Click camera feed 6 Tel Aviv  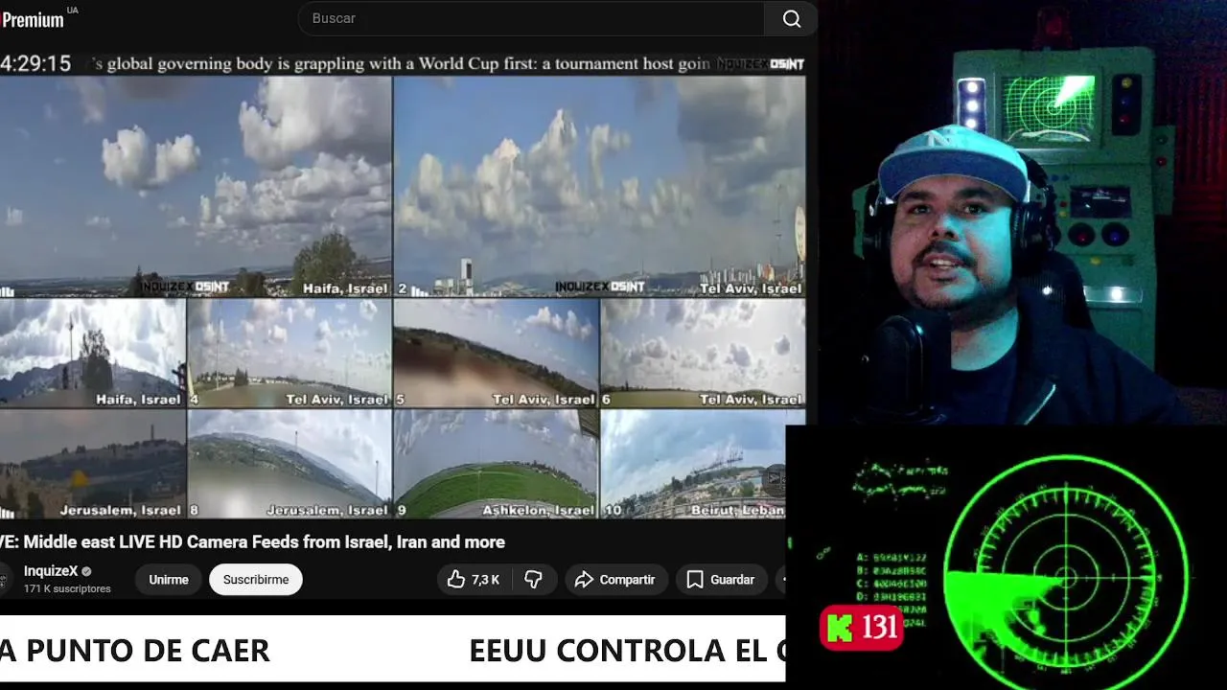pos(703,354)
